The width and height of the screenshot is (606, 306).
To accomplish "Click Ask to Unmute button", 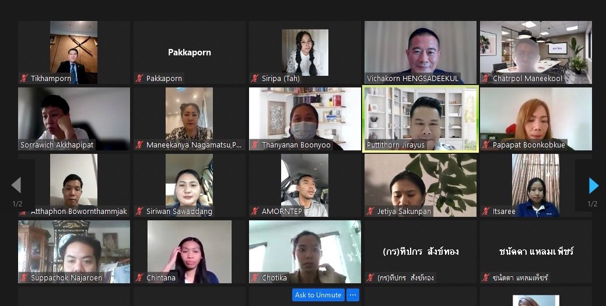I will (x=318, y=295).
